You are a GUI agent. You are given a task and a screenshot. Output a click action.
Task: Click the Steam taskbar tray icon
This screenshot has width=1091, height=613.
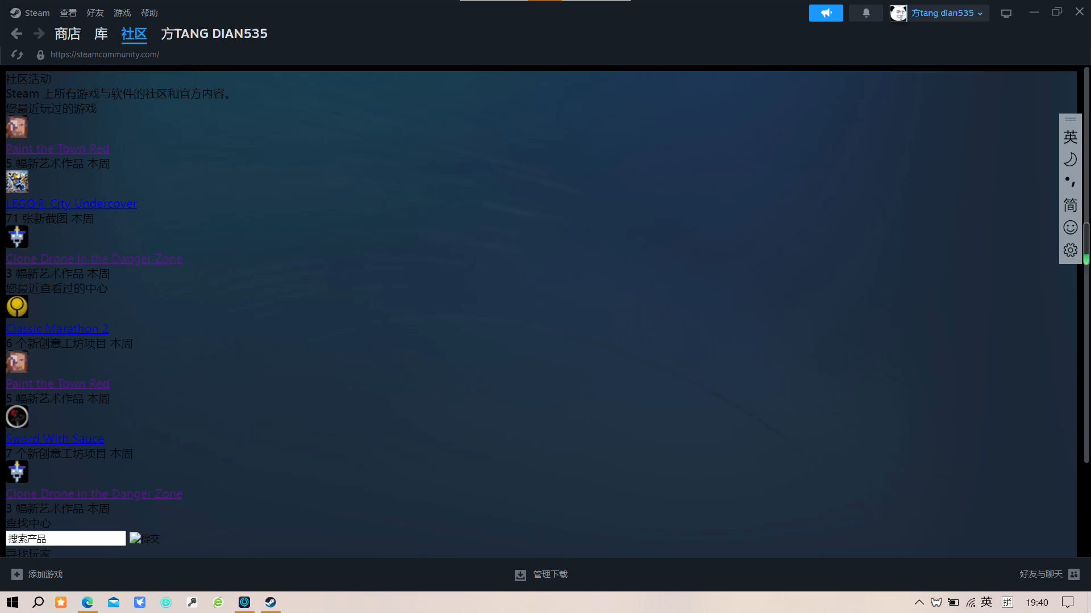[270, 602]
